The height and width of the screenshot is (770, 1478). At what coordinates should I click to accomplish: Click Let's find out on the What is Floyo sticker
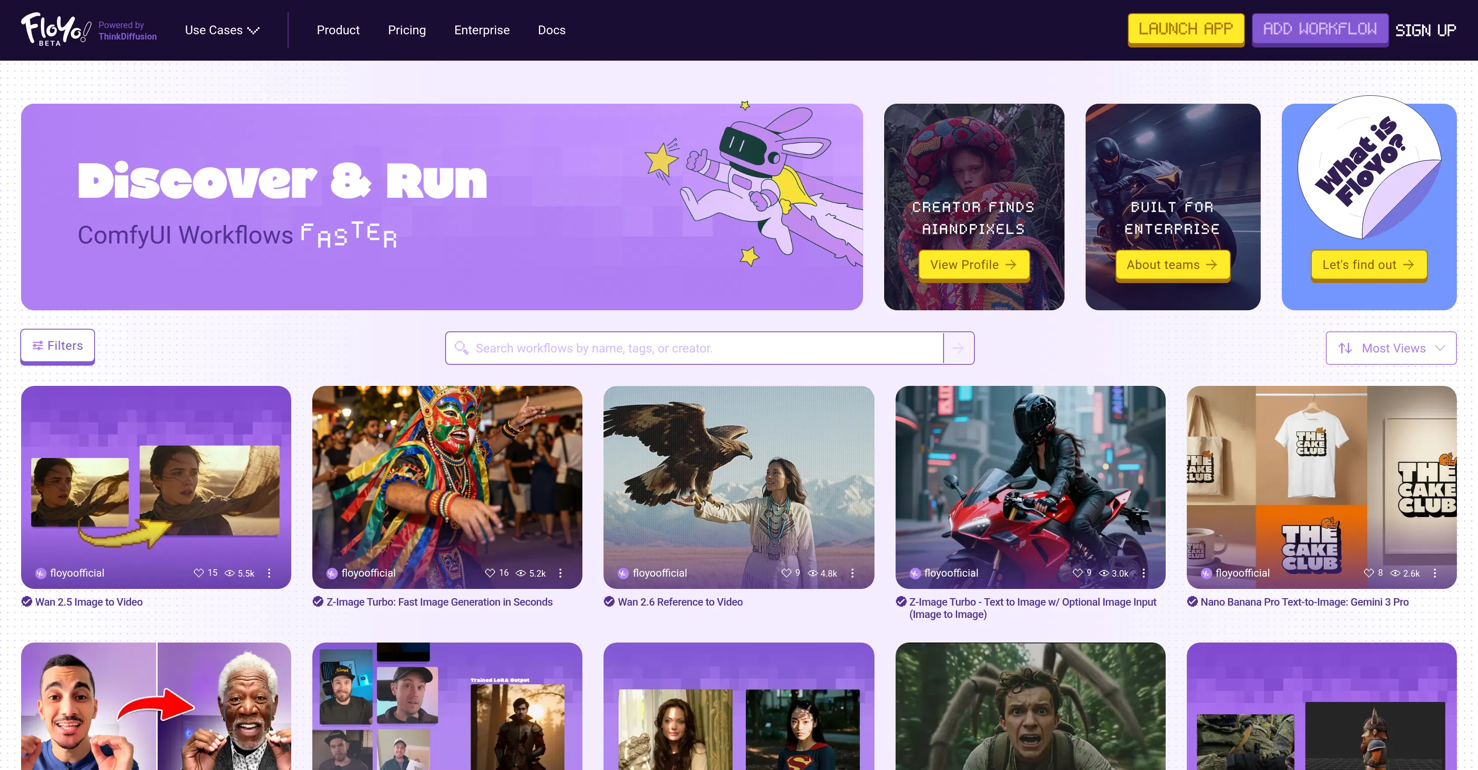[x=1369, y=265]
